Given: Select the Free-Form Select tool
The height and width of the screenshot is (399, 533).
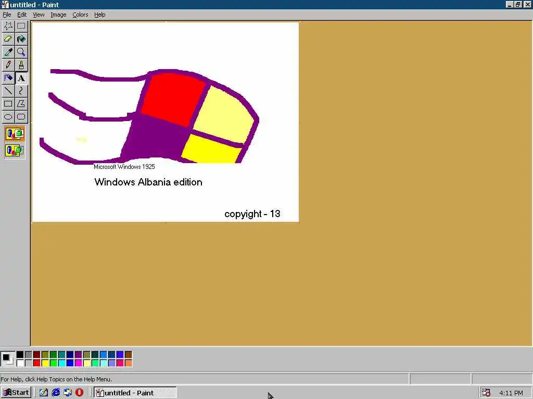Looking at the screenshot, I should [x=8, y=26].
